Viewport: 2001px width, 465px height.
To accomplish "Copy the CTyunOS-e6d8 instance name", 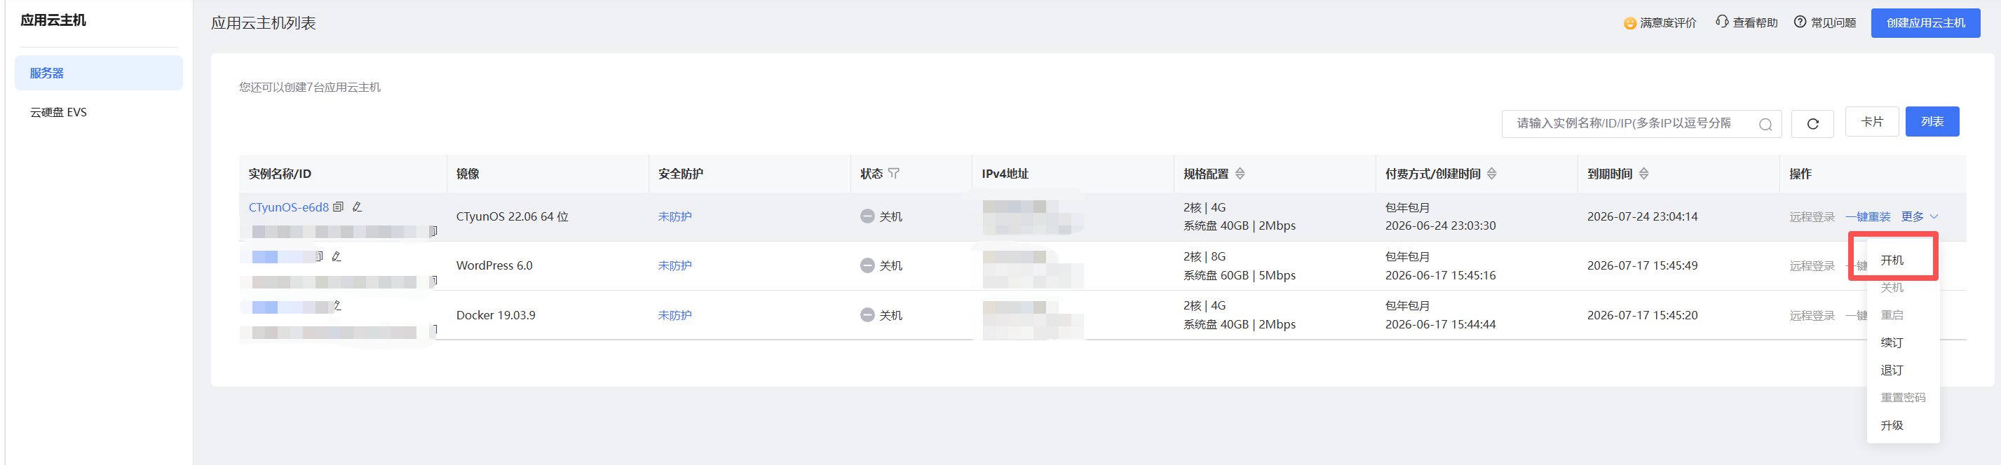I will click(338, 207).
